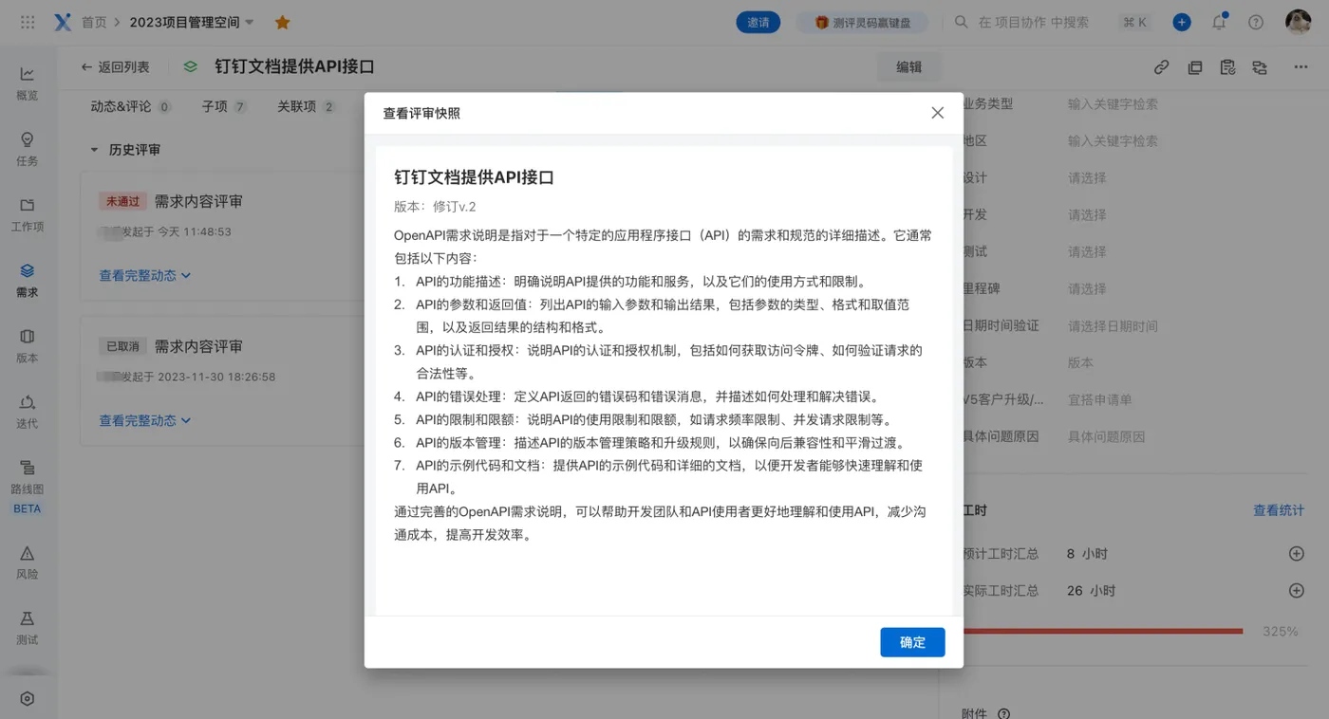Screen dimensions: 1329x719
Task: Add entry for 实际工时汇总 with plus icon
Action: pyautogui.click(x=1296, y=590)
